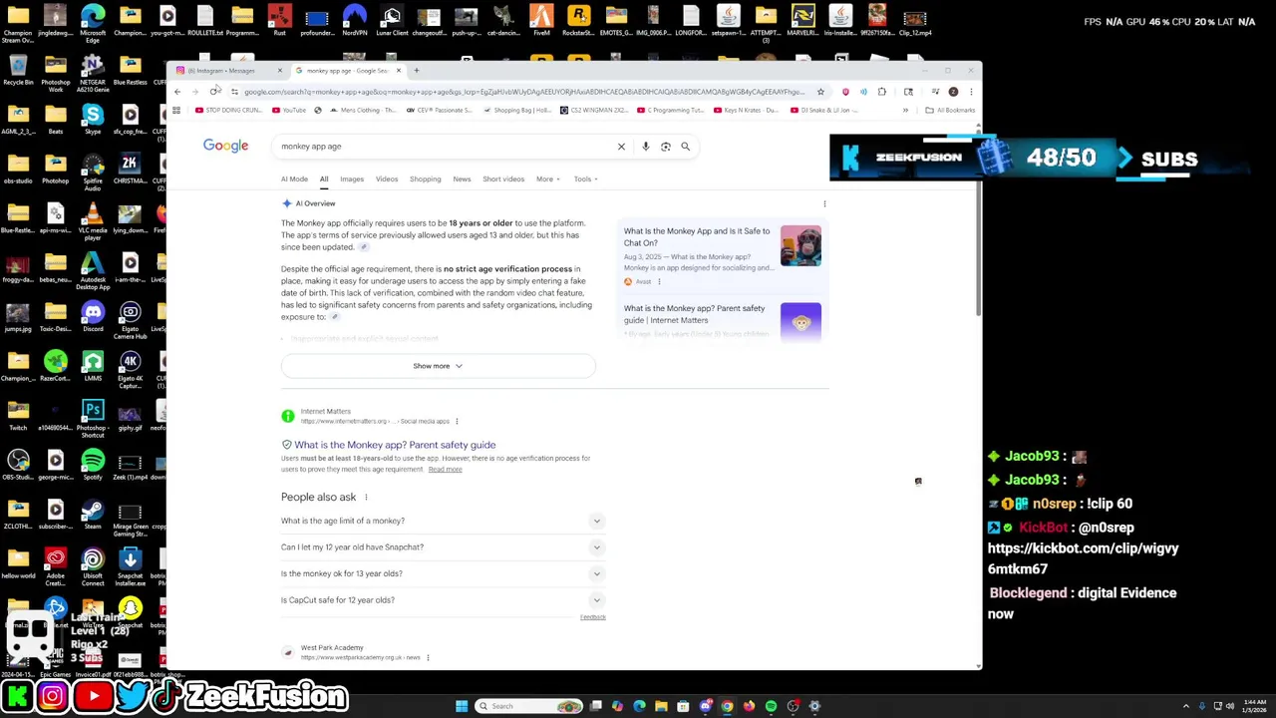Viewport: 1276px width, 718px height.
Task: Show hidden bookmarks with the double chevron
Action: 905,111
